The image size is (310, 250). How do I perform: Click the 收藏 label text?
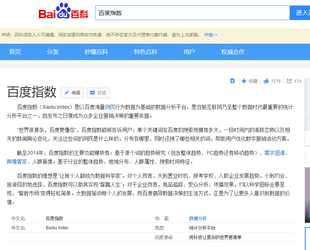pyautogui.click(x=253, y=81)
